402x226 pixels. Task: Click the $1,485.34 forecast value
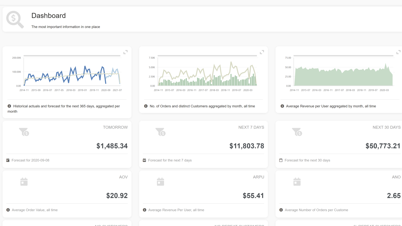[x=112, y=146]
